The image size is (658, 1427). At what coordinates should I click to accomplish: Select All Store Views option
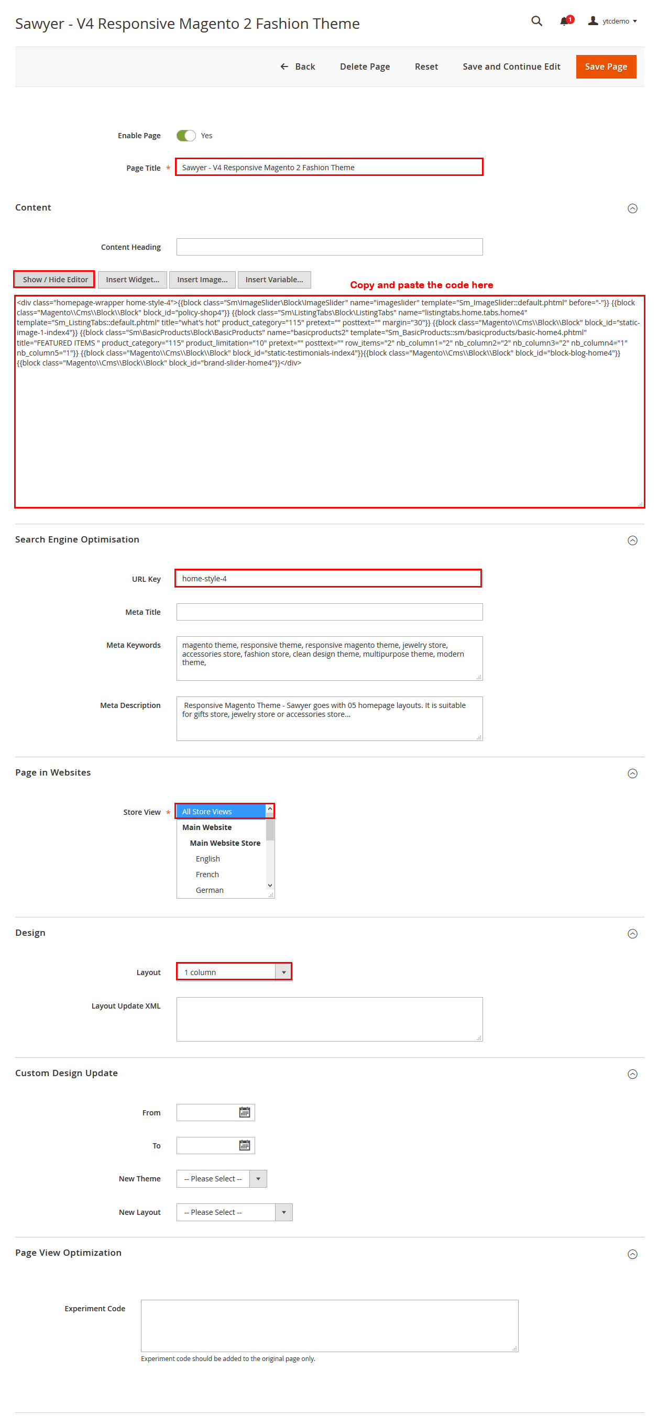[x=221, y=812]
